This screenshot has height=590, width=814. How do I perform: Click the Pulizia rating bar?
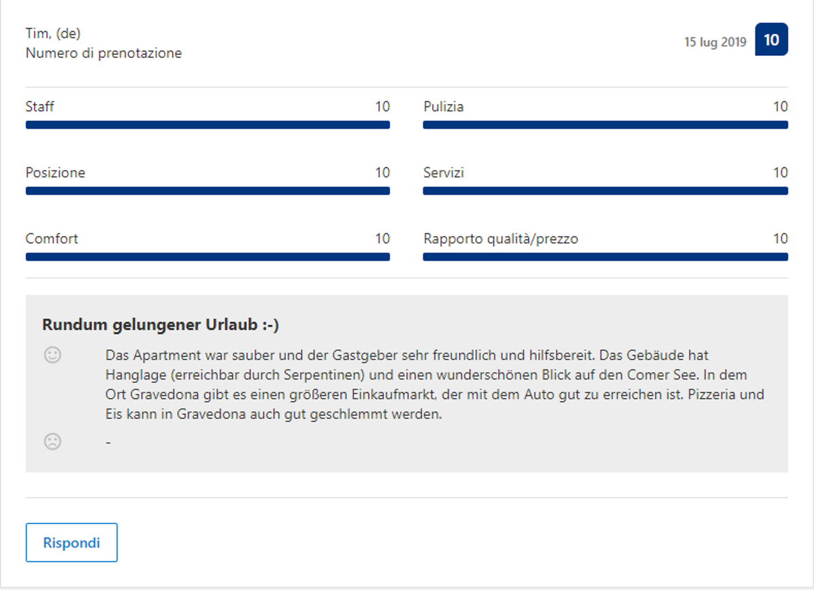pos(605,125)
